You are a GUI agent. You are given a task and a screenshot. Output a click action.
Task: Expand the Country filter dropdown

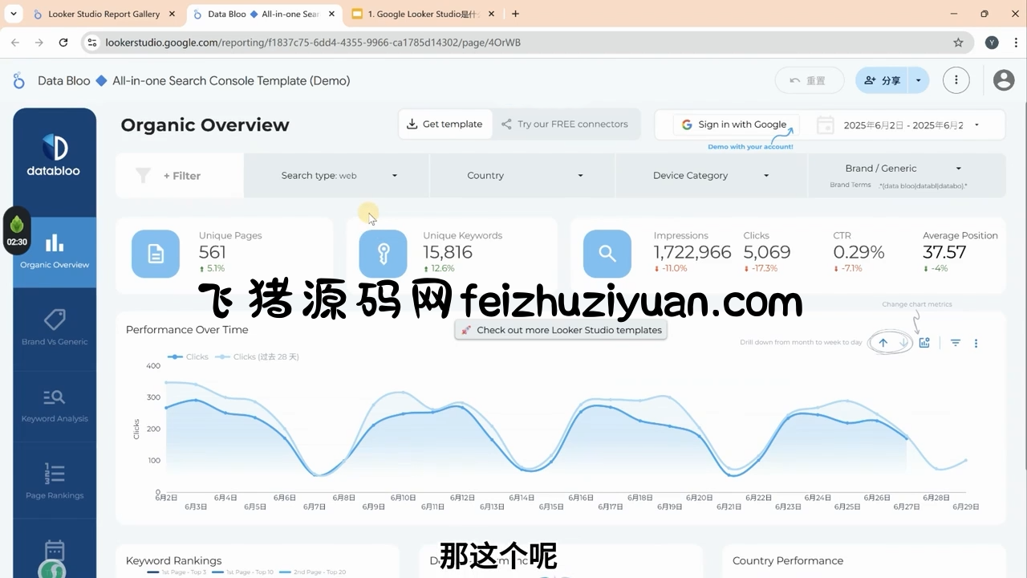tap(523, 175)
